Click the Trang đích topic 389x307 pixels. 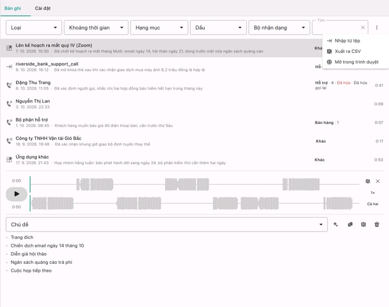click(x=22, y=237)
